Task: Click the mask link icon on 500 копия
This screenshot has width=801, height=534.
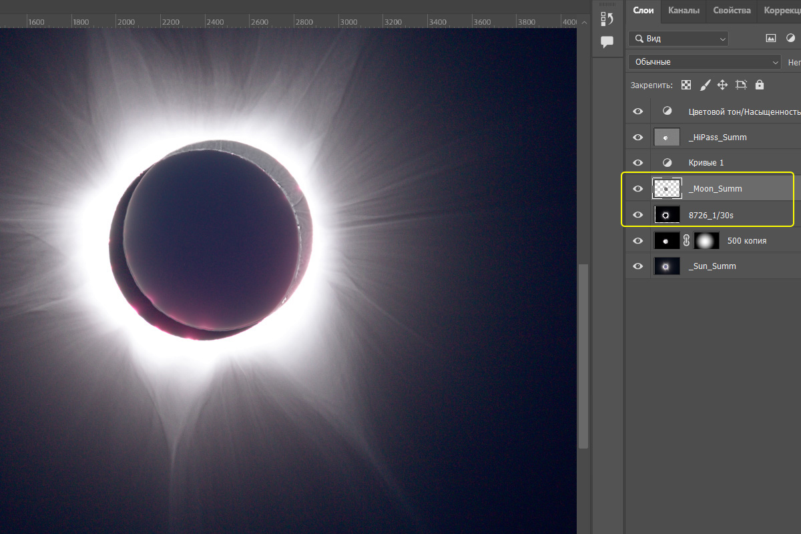Action: pyautogui.click(x=686, y=240)
